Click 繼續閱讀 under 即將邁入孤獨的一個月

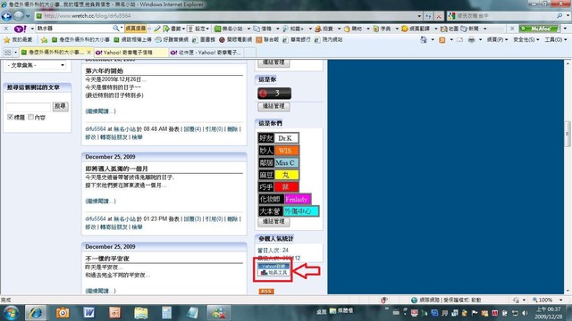pyautogui.click(x=100, y=201)
